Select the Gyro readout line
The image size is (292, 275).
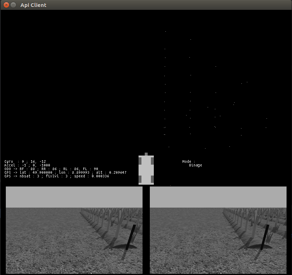(x=25, y=162)
